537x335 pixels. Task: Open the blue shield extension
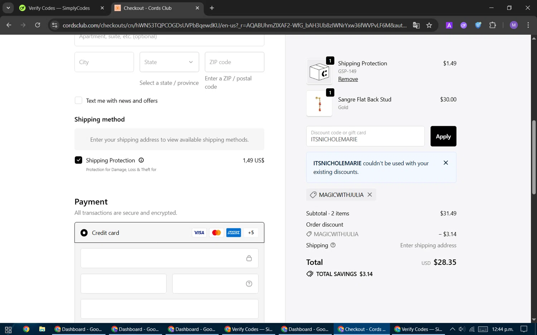click(478, 25)
